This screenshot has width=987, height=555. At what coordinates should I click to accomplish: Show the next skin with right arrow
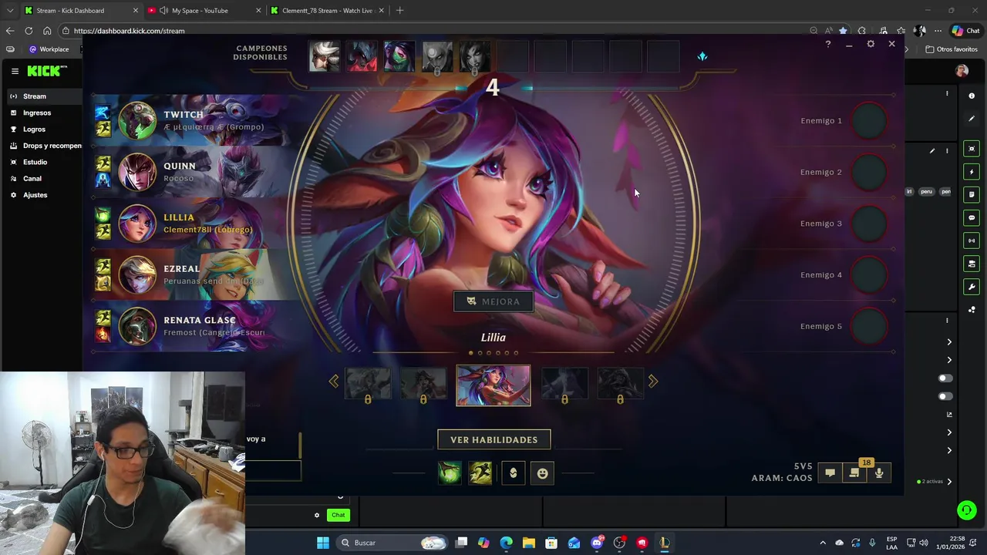[x=653, y=382]
